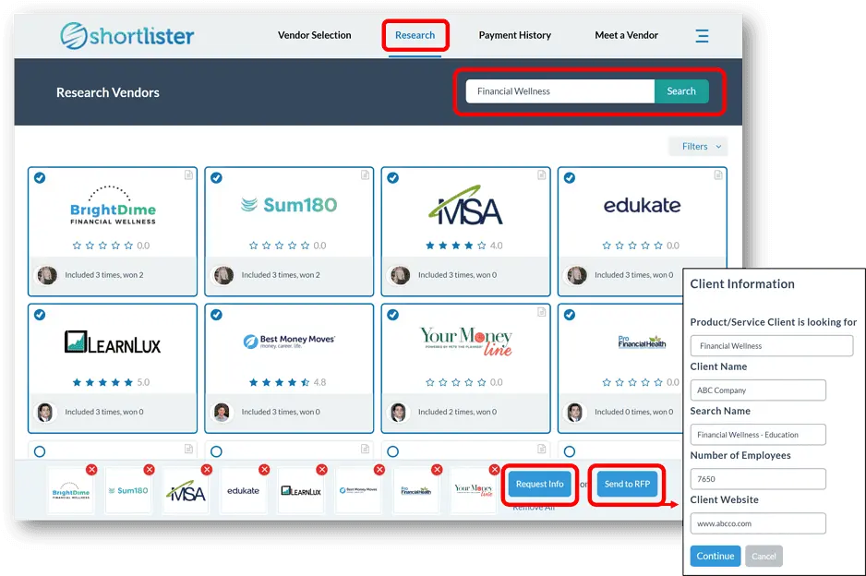Uncheck the BrightDime vendor card
The width and height of the screenshot is (866, 576).
coord(40,178)
